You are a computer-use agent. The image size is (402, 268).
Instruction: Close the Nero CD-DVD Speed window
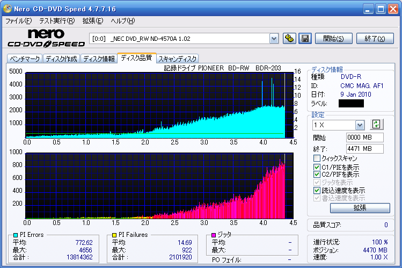click(x=393, y=9)
